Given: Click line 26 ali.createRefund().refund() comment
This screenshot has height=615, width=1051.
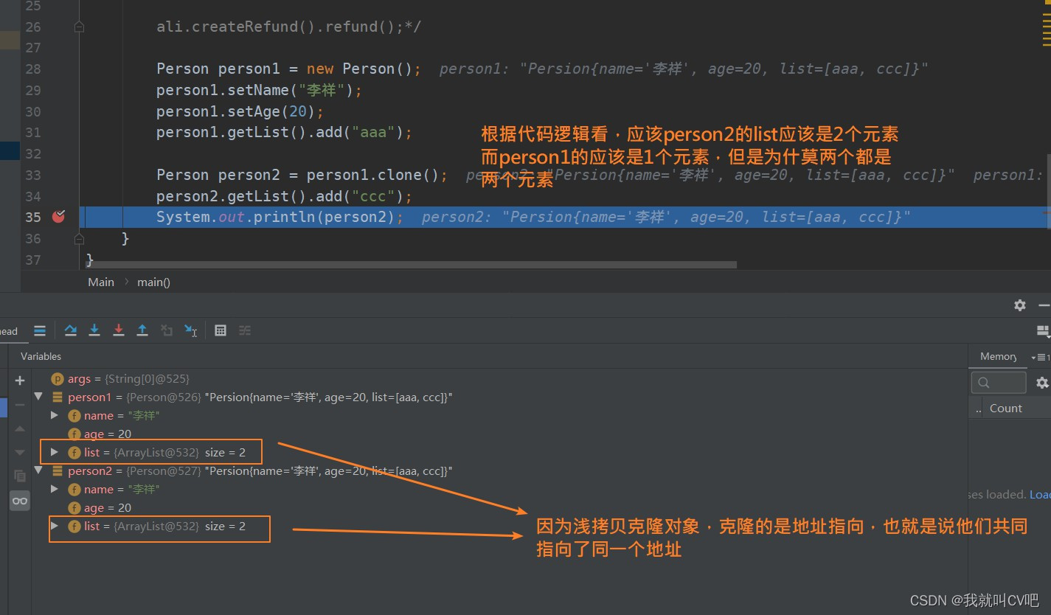Looking at the screenshot, I should point(288,27).
